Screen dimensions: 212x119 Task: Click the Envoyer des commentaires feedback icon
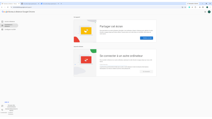[2, 106]
